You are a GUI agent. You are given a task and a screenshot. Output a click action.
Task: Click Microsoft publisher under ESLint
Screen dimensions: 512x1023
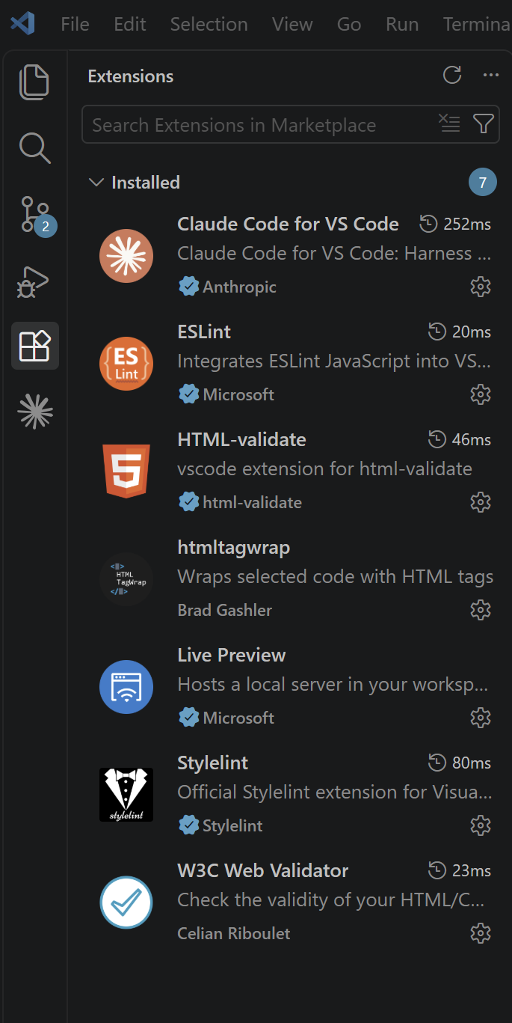point(238,394)
